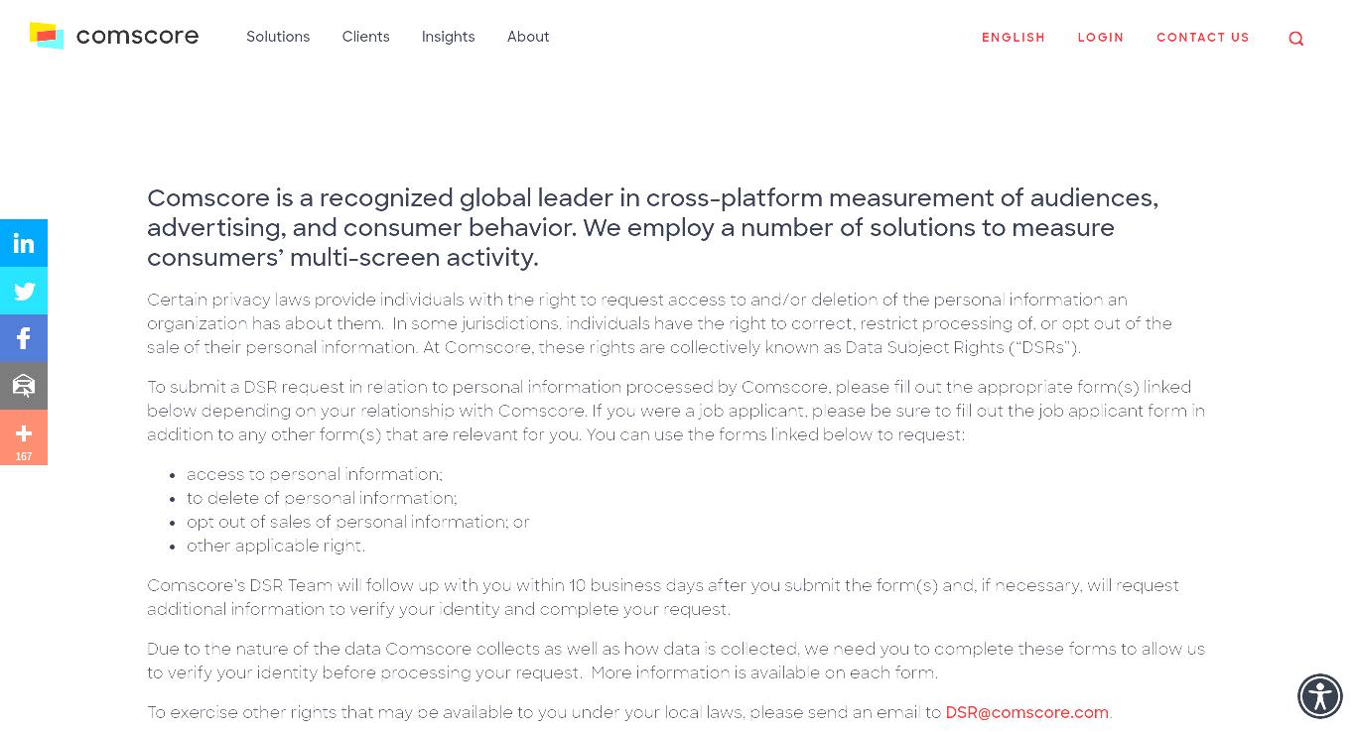Expand the Insights menu

[448, 37]
